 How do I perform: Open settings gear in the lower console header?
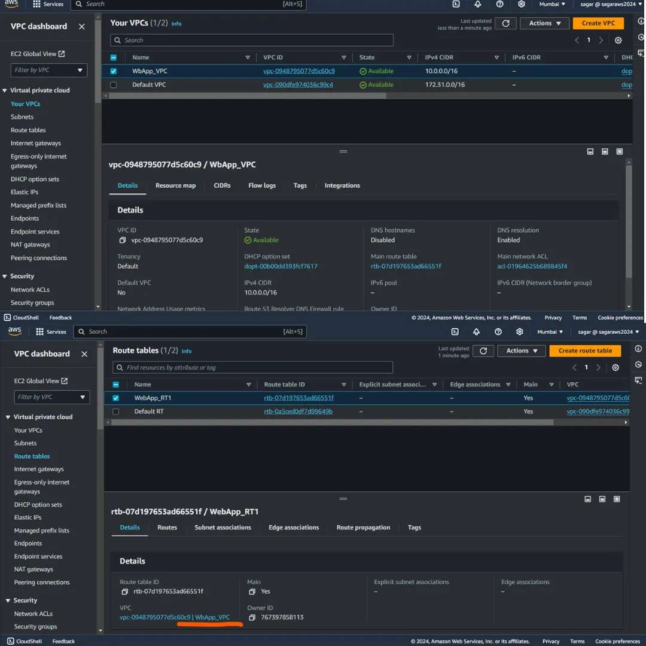pos(520,331)
